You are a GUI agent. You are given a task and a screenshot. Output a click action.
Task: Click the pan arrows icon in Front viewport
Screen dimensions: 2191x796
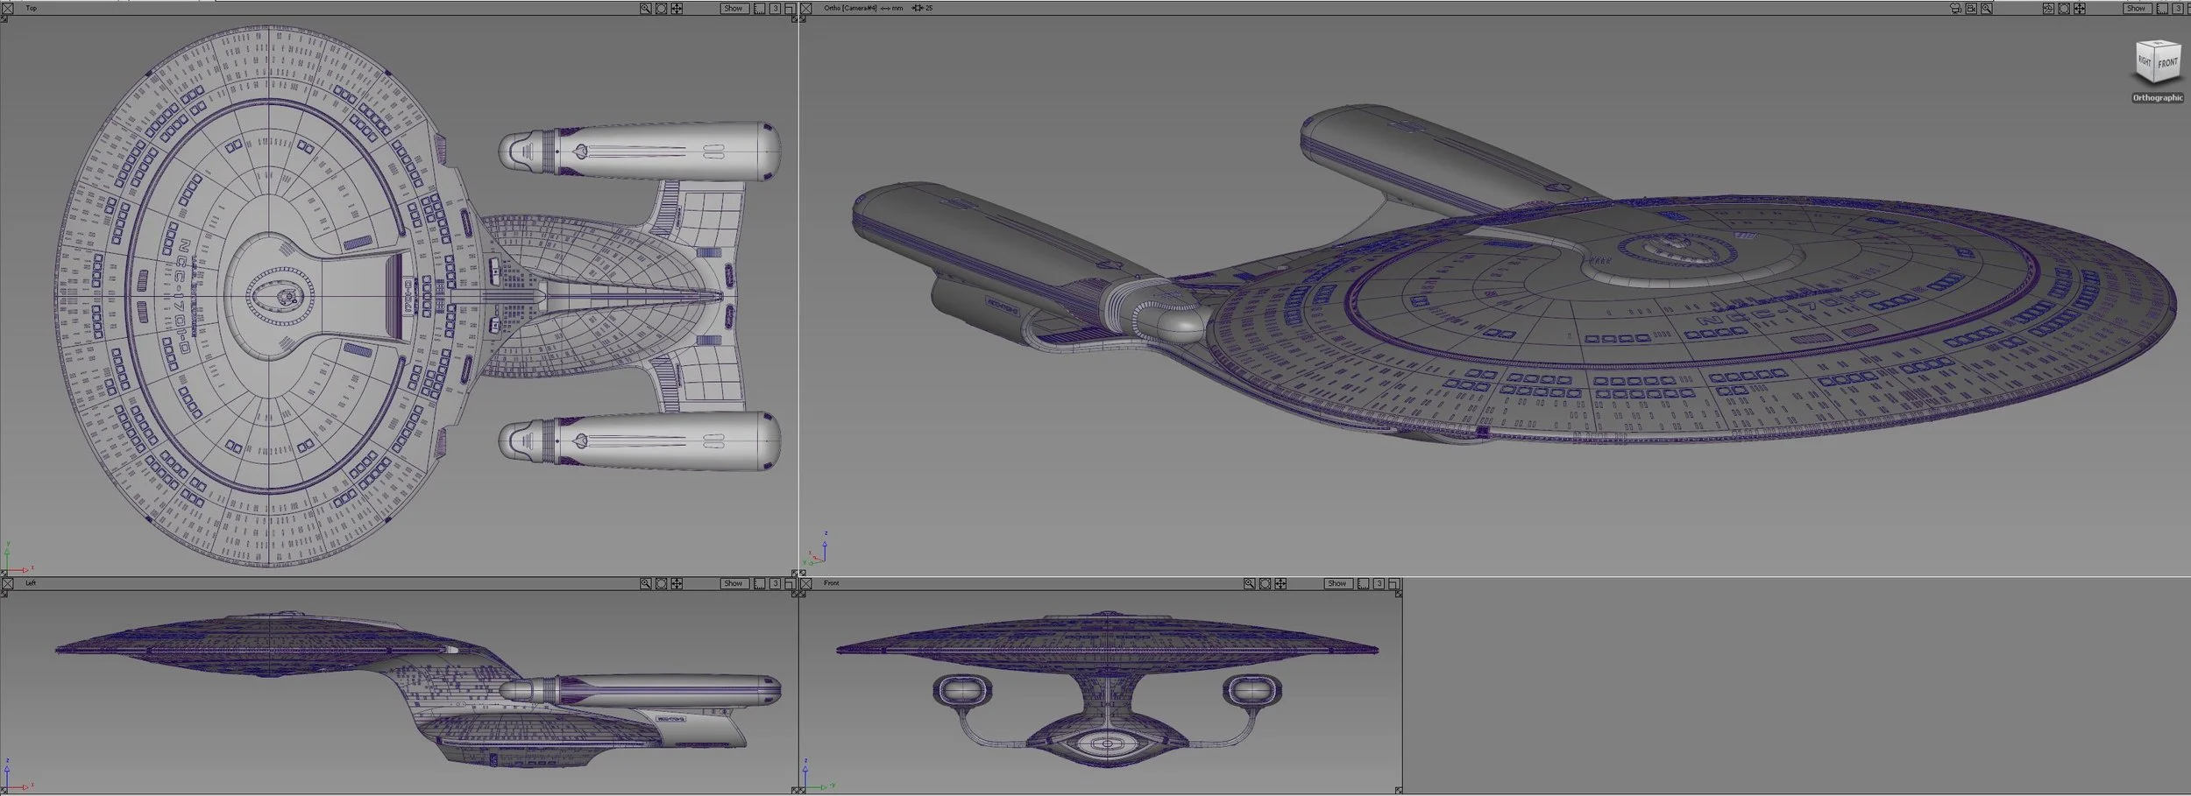(1280, 583)
